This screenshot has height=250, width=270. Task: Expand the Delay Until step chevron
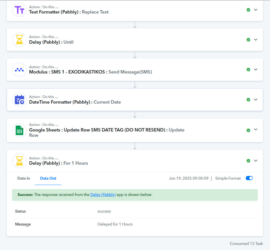coord(256,40)
